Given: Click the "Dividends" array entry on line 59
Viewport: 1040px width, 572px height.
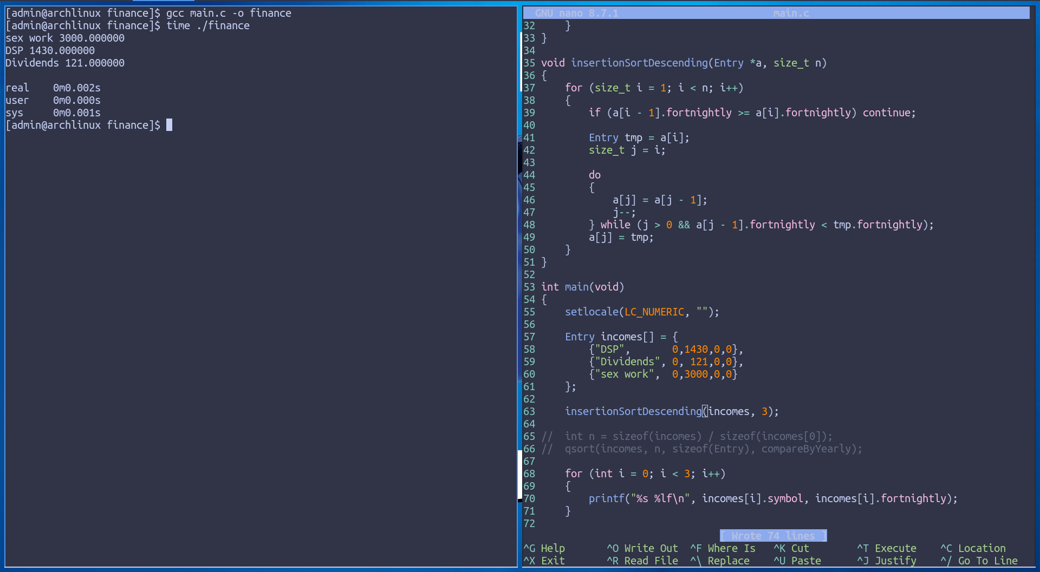Looking at the screenshot, I should (666, 361).
